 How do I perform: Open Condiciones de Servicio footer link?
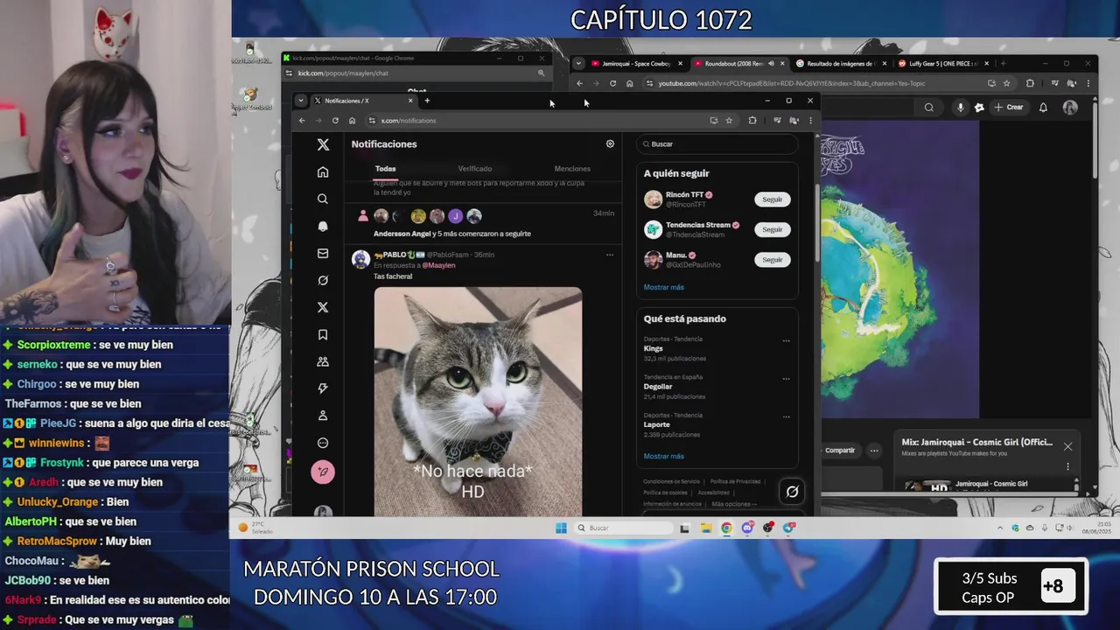672,482
